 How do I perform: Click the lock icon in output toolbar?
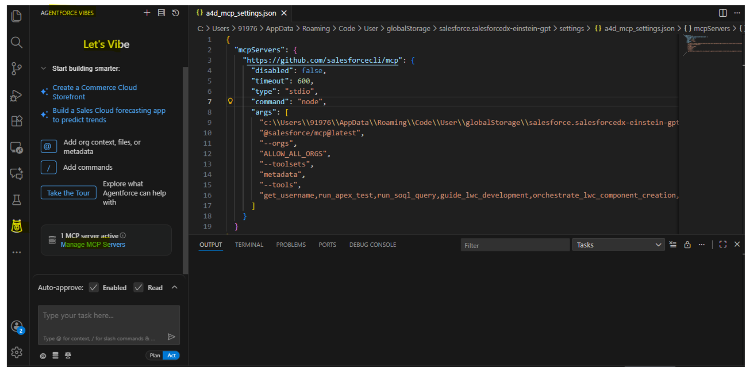tap(687, 244)
